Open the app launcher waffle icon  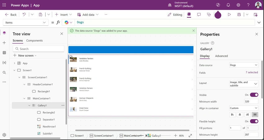(4, 5)
